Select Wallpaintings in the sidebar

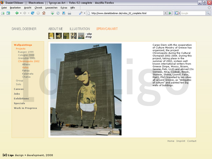[x=23, y=45]
